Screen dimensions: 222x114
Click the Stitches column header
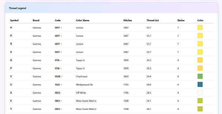[128, 20]
